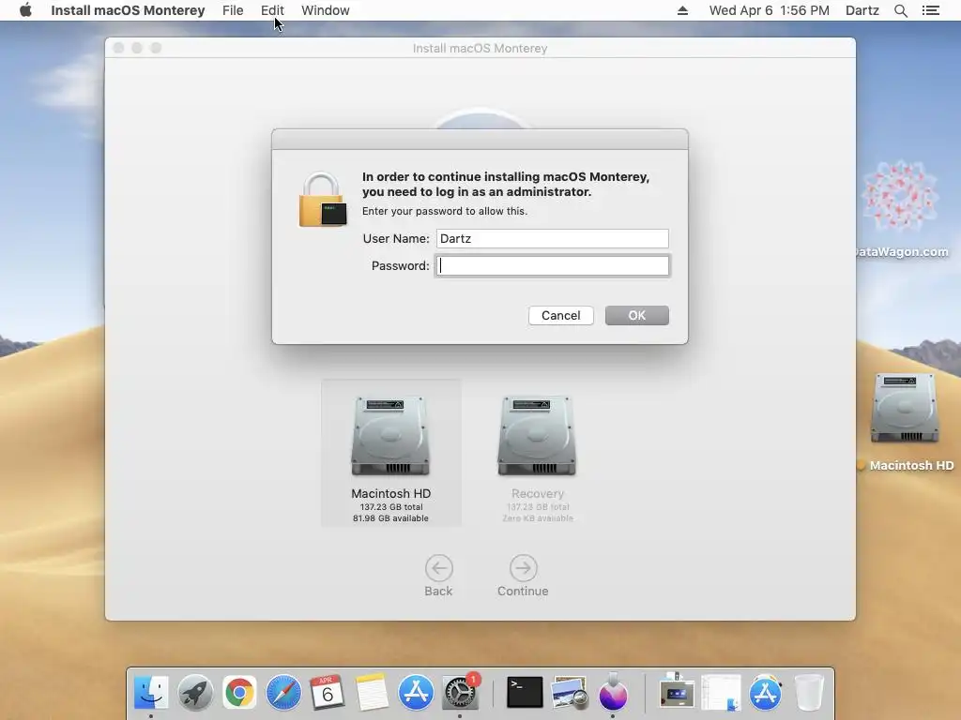Open the App Store in the Dock

[416, 693]
